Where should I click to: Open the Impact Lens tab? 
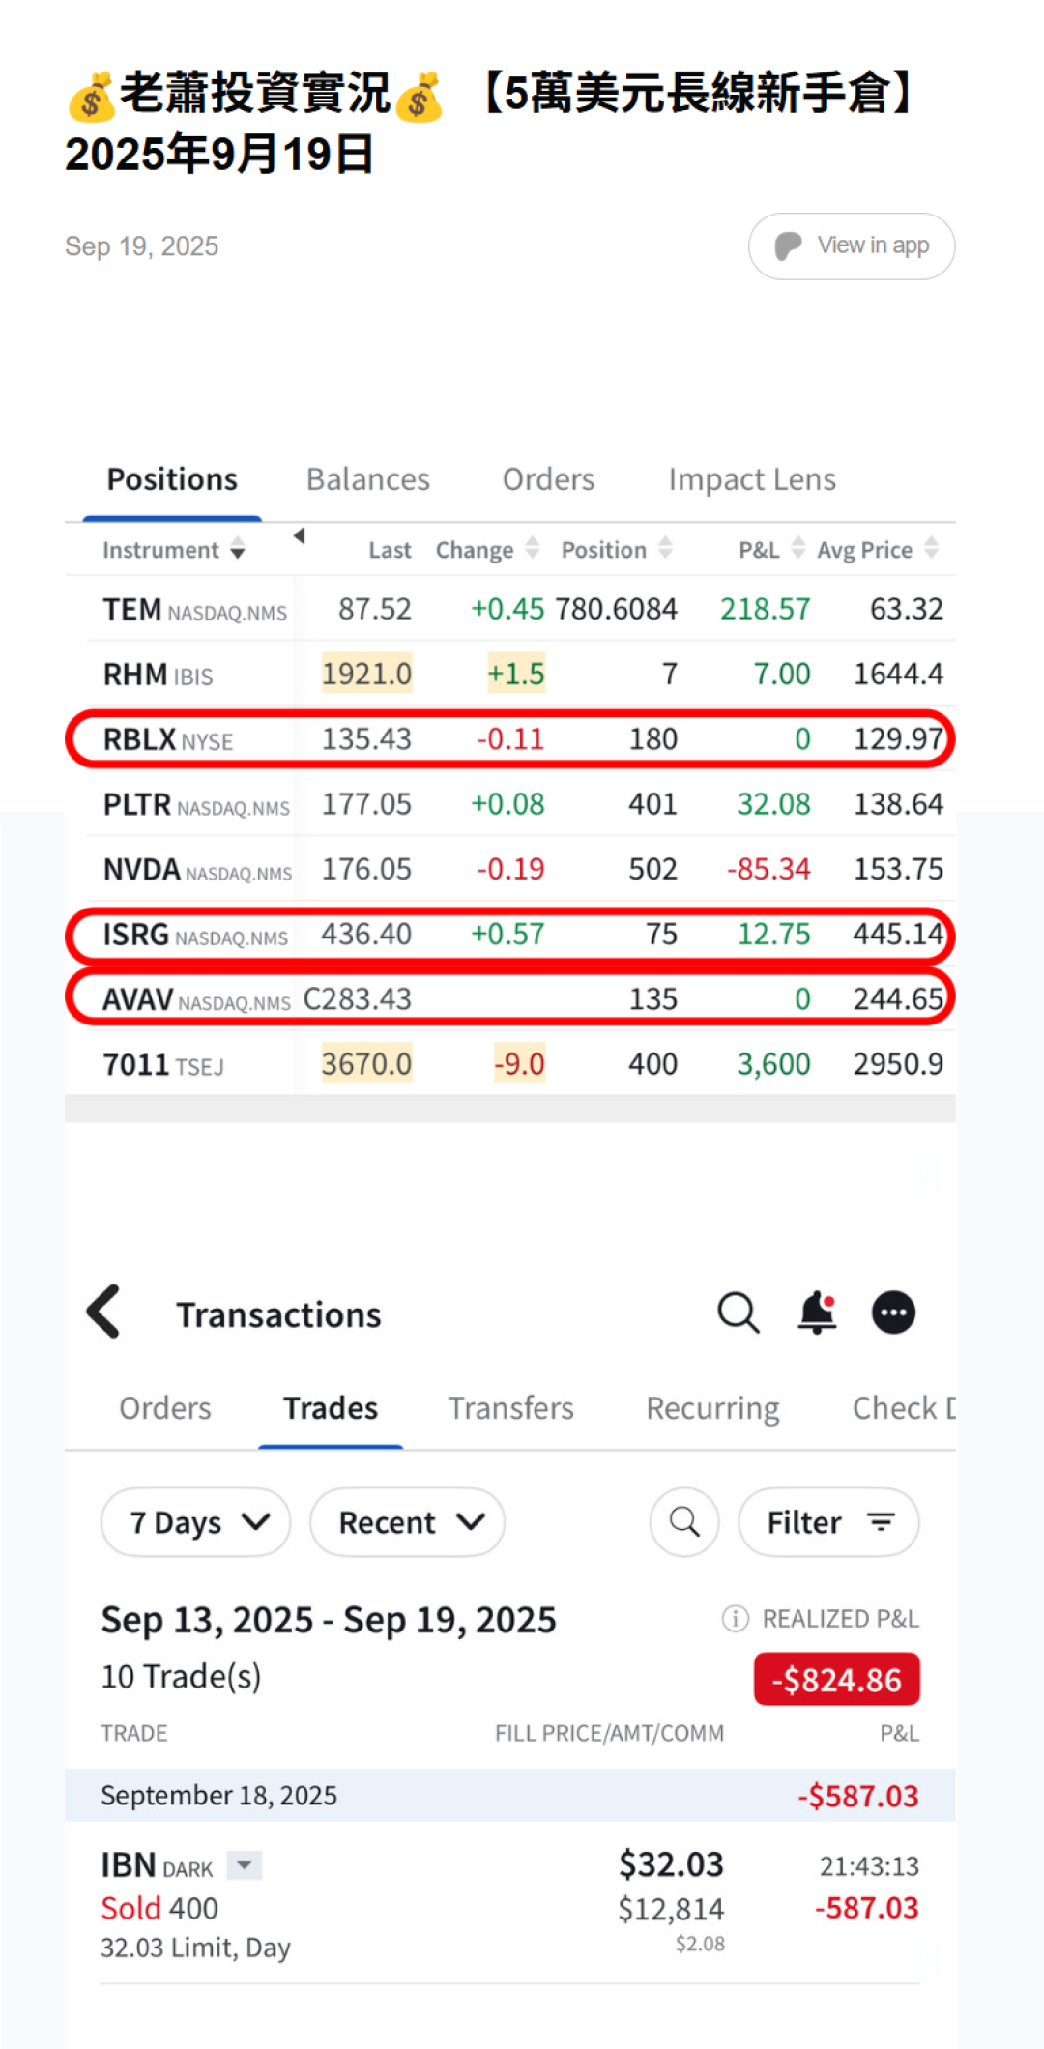point(752,479)
